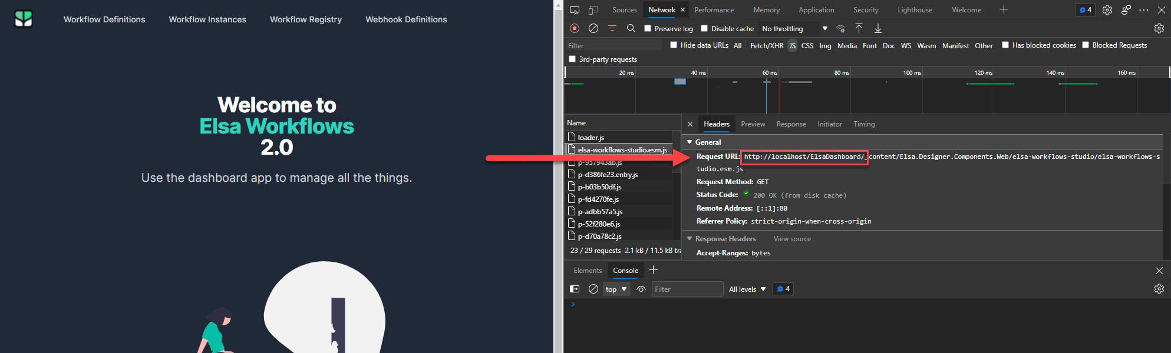Import HAR file with up arrow
The width and height of the screenshot is (1171, 353).
pyautogui.click(x=859, y=28)
